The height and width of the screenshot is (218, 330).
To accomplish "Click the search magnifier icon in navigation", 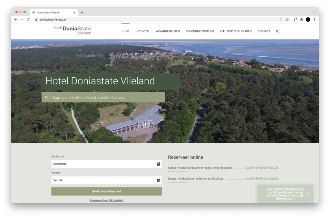I will (277, 31).
